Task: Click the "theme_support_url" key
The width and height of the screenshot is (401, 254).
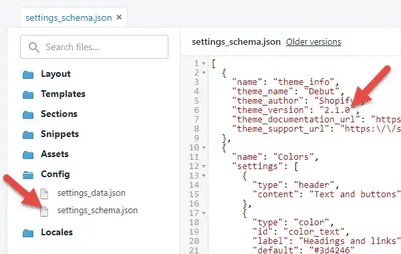Action: point(281,128)
